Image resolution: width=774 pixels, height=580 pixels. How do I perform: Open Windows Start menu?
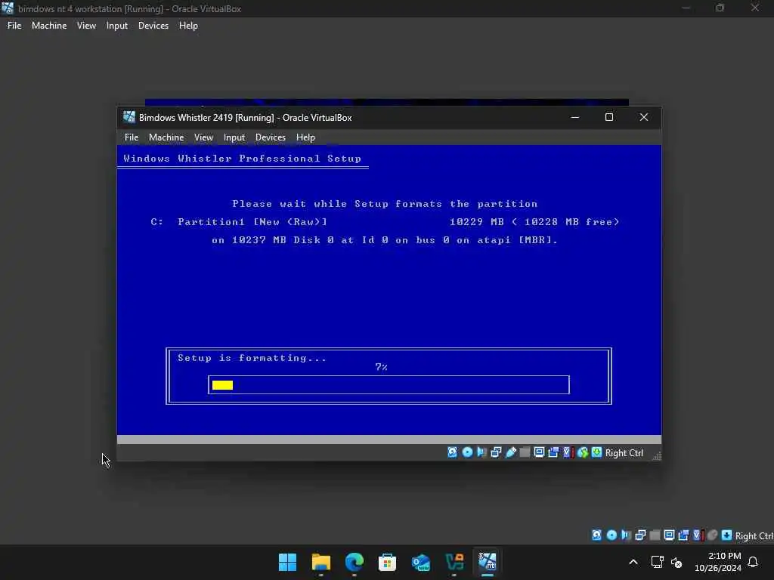coord(287,562)
